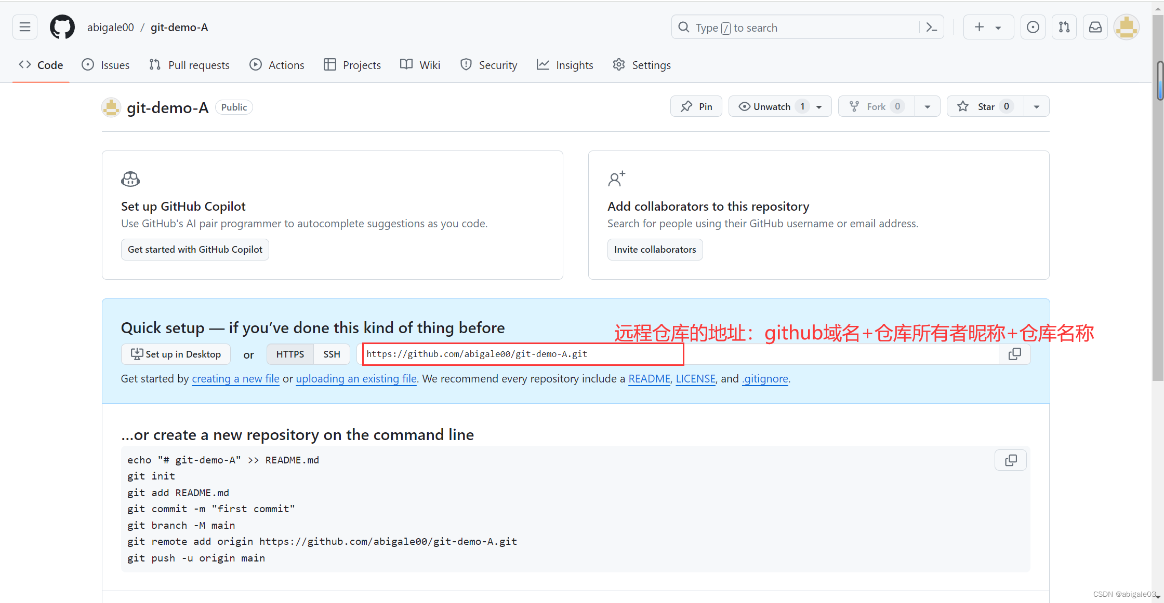This screenshot has height=603, width=1164.
Task: Select the HTTPS clone option
Action: coord(290,354)
